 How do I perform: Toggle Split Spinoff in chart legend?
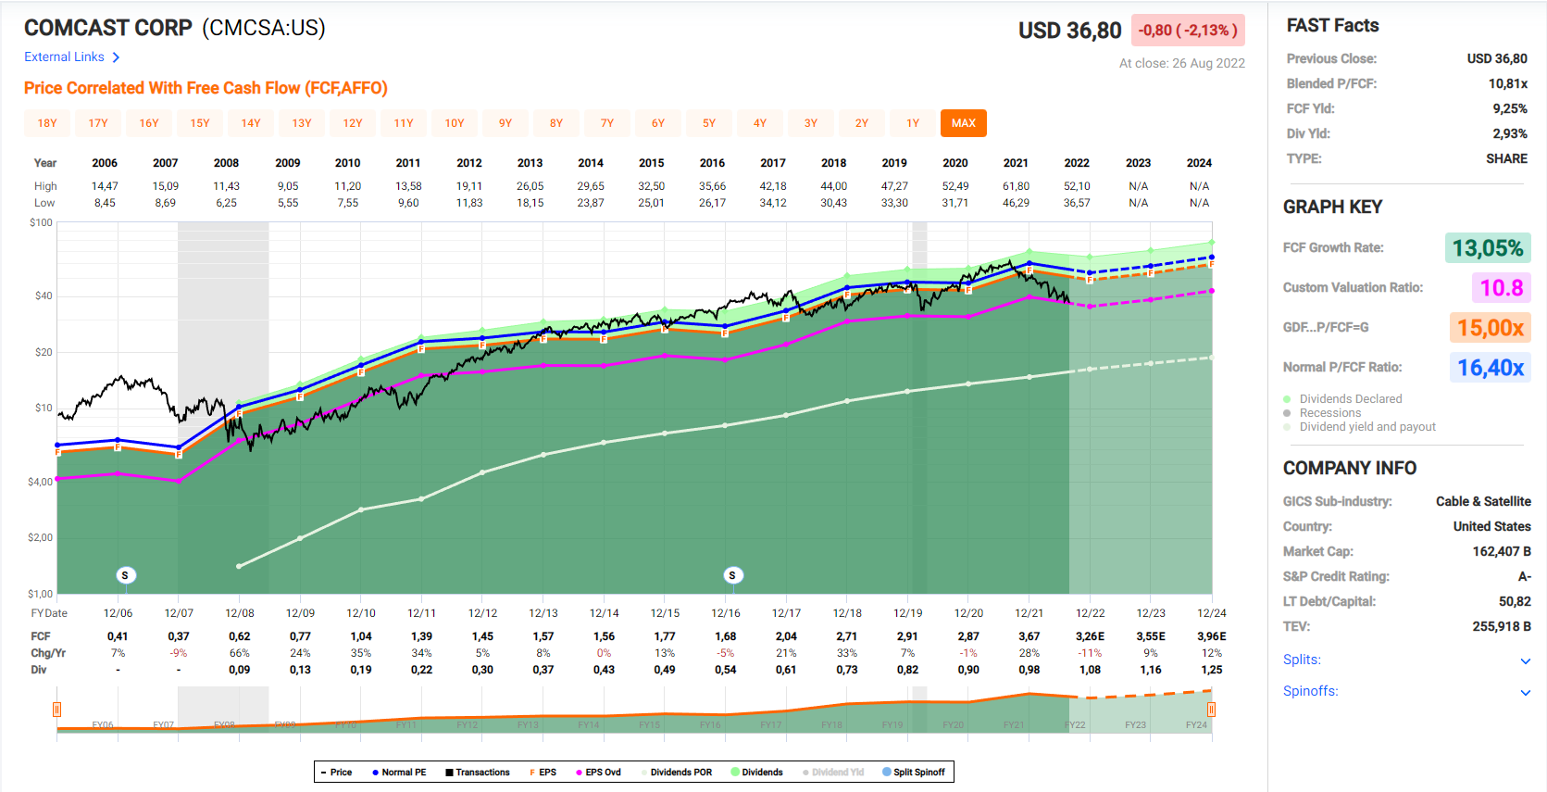coord(914,772)
